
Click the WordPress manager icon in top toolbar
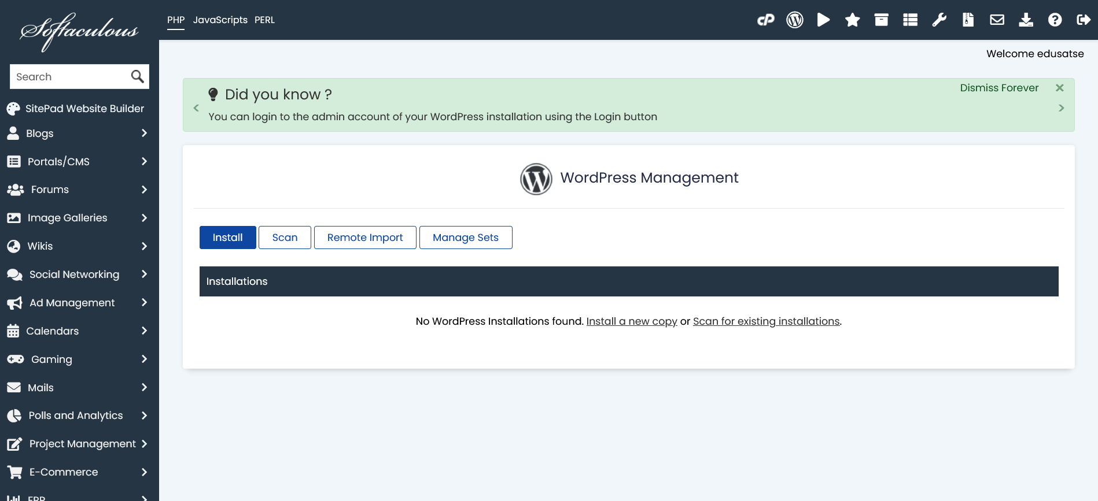click(x=794, y=20)
